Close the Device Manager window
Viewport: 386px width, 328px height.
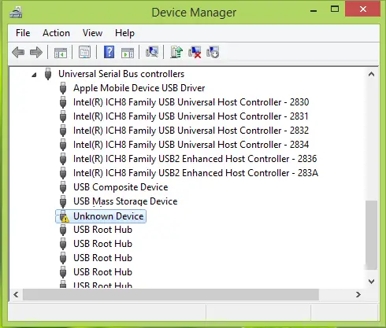363,9
